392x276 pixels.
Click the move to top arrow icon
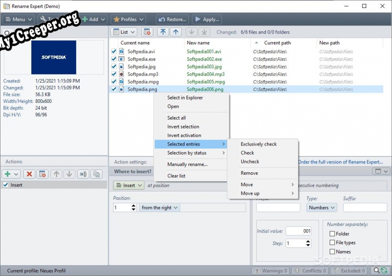(x=163, y=32)
